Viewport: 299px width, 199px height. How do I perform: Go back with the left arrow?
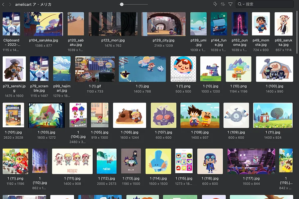click(3, 4)
